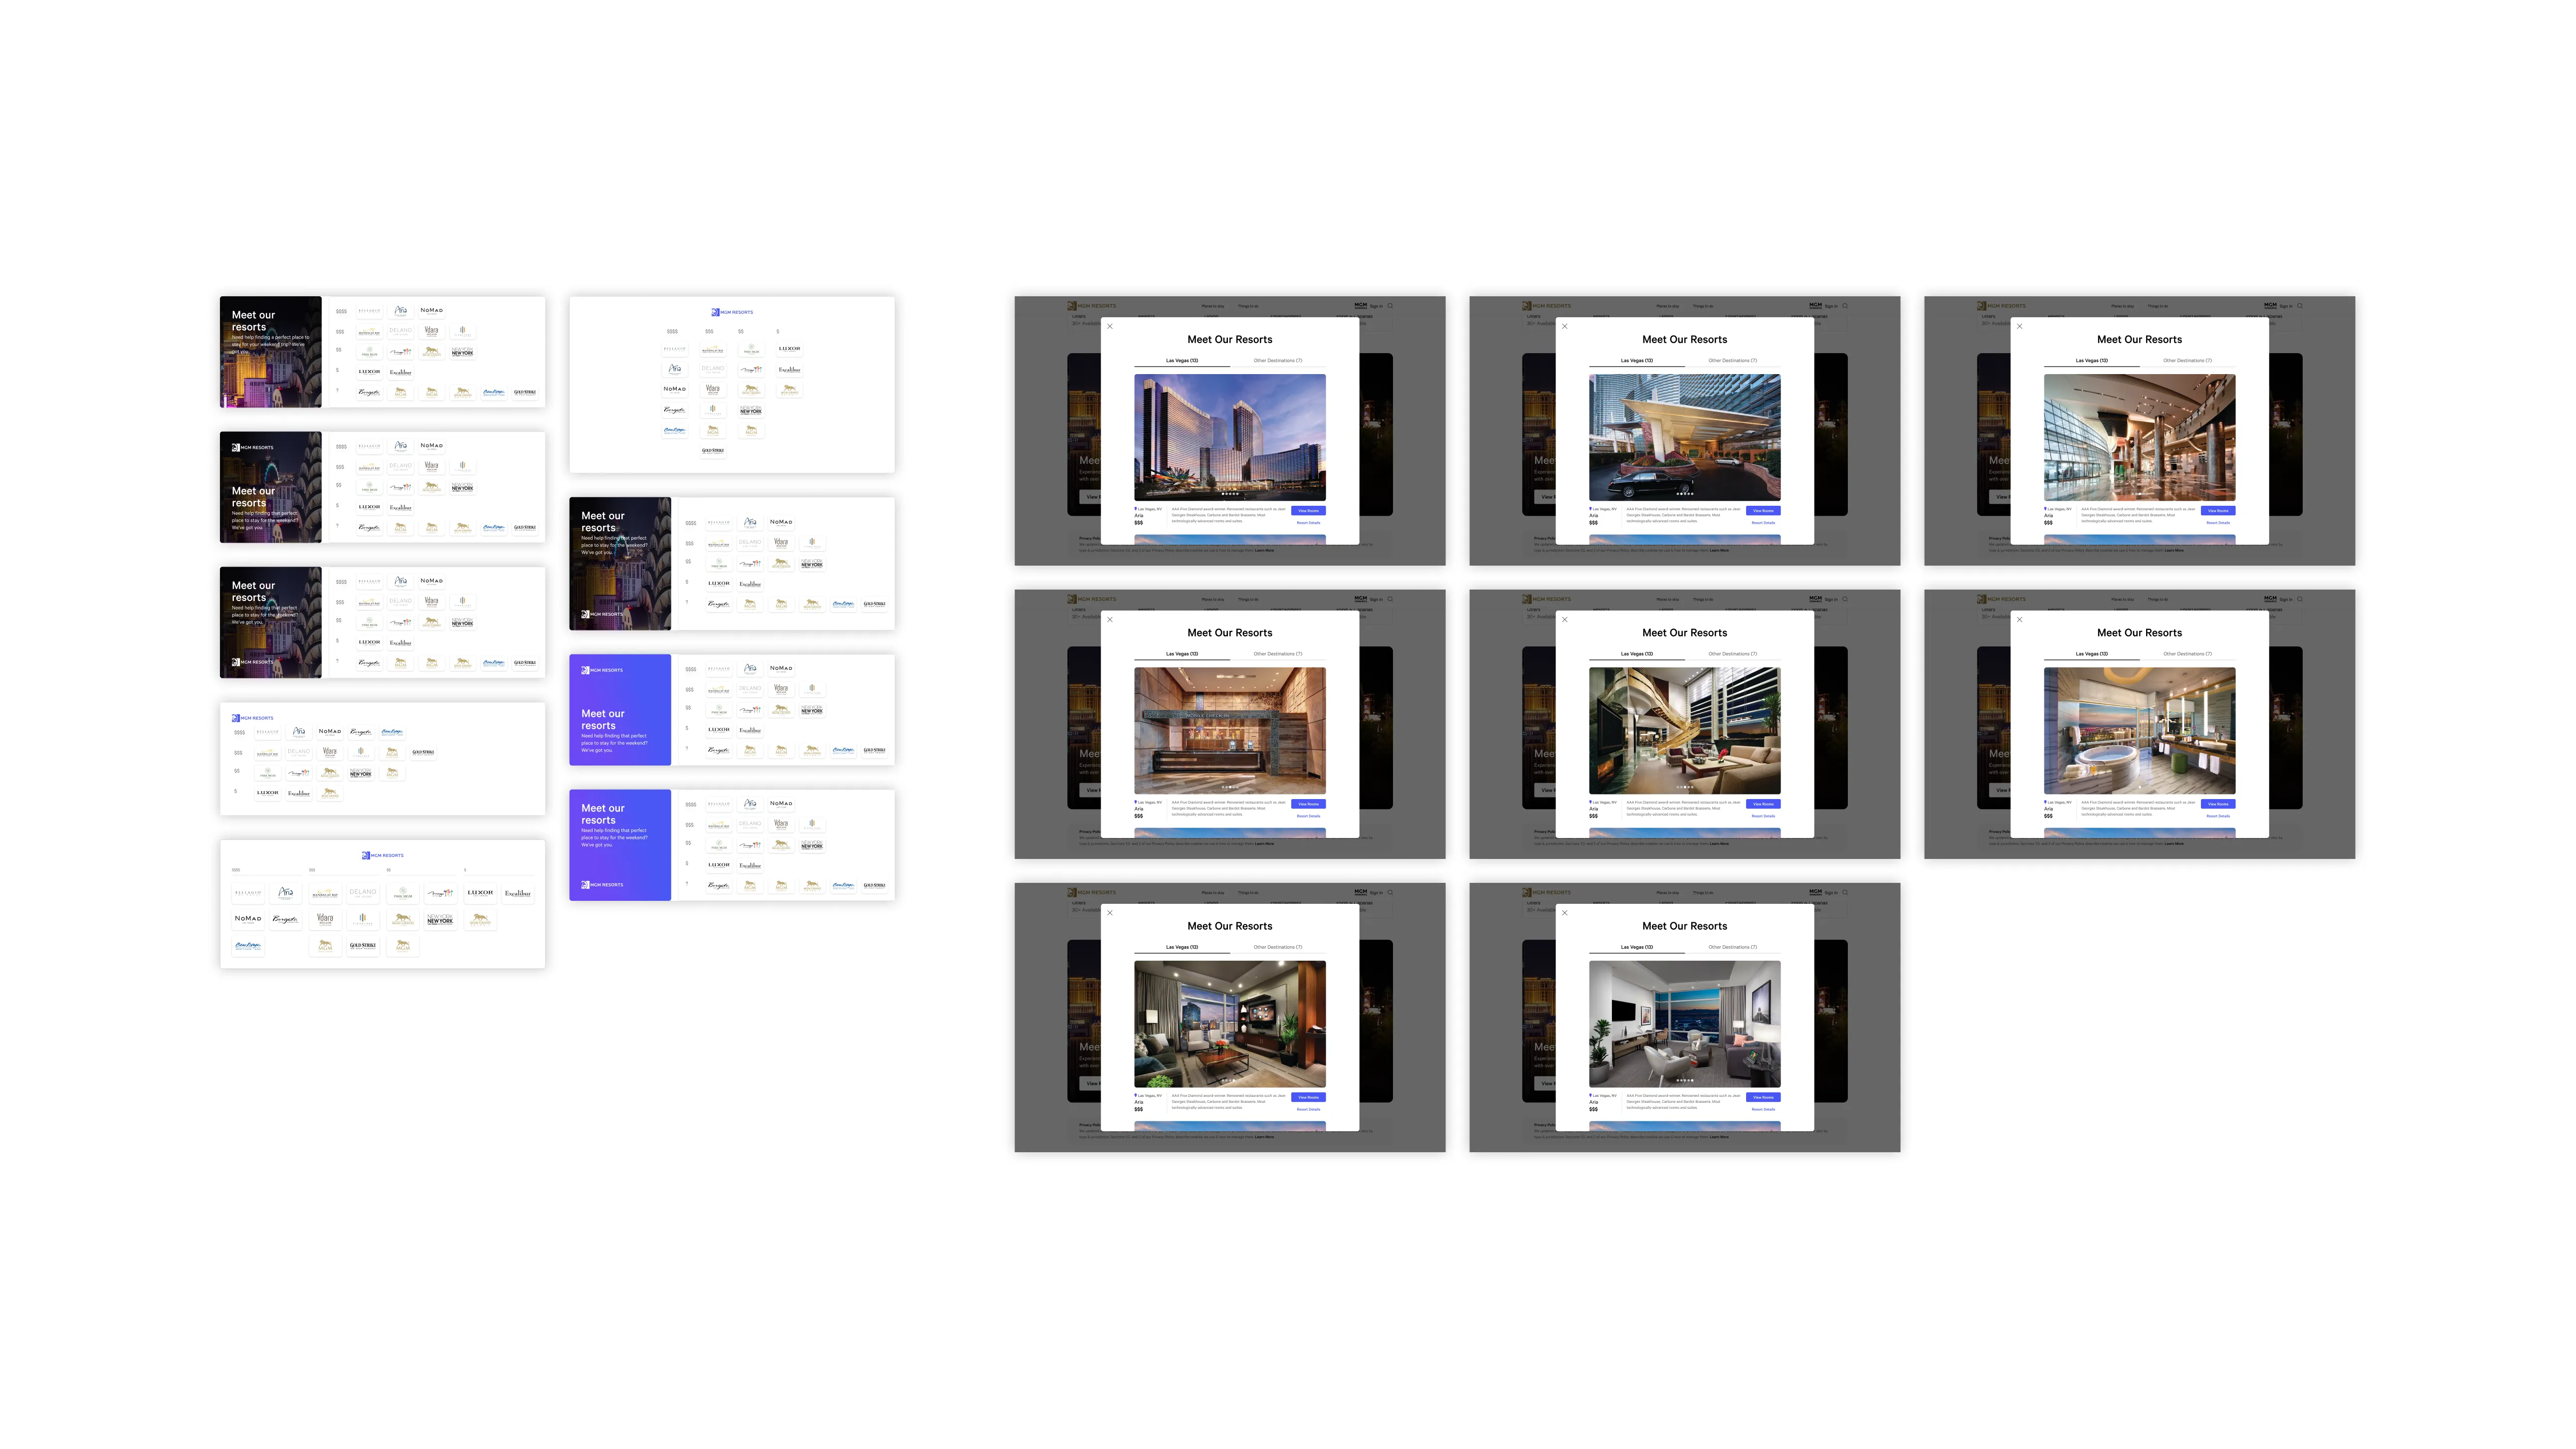Image resolution: width=2576 pixels, height=1449 pixels.
Task: Select Vdara logo in the column-layout board
Action: 713,390
